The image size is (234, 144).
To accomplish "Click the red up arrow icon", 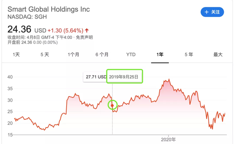I will pyautogui.click(x=87, y=30).
